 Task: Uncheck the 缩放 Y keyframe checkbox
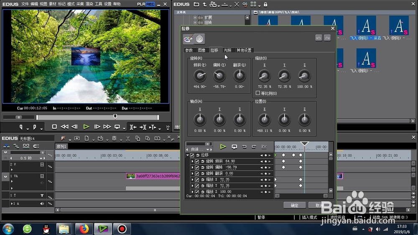pos(197,186)
